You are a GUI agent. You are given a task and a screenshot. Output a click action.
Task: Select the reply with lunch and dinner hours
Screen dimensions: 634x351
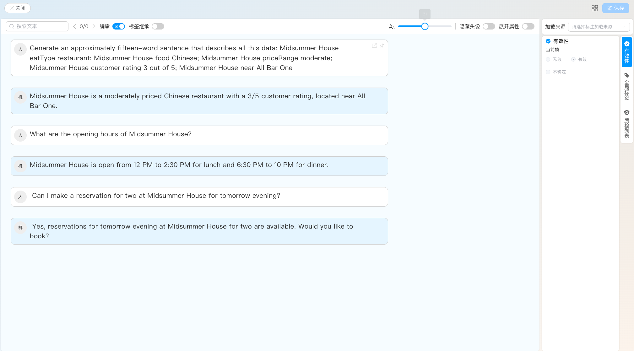(x=199, y=166)
